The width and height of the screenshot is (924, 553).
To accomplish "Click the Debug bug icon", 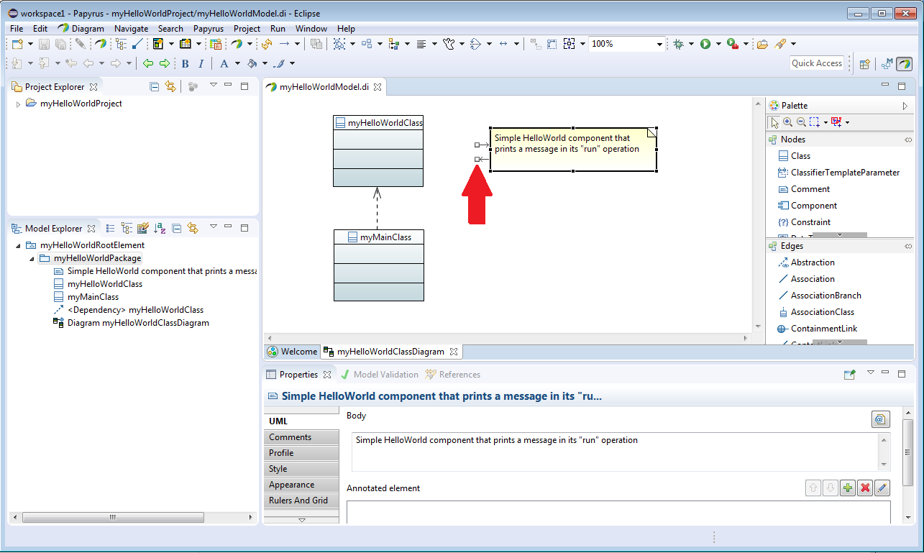I will (678, 44).
